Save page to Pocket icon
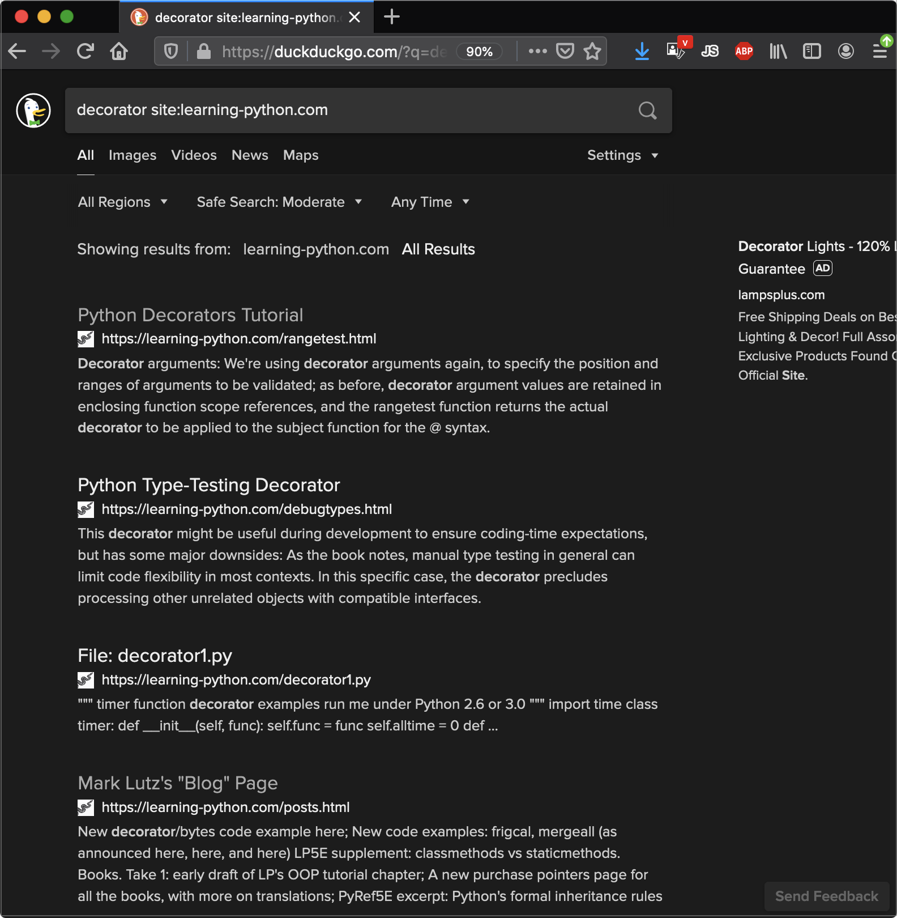This screenshot has width=897, height=918. 565,52
